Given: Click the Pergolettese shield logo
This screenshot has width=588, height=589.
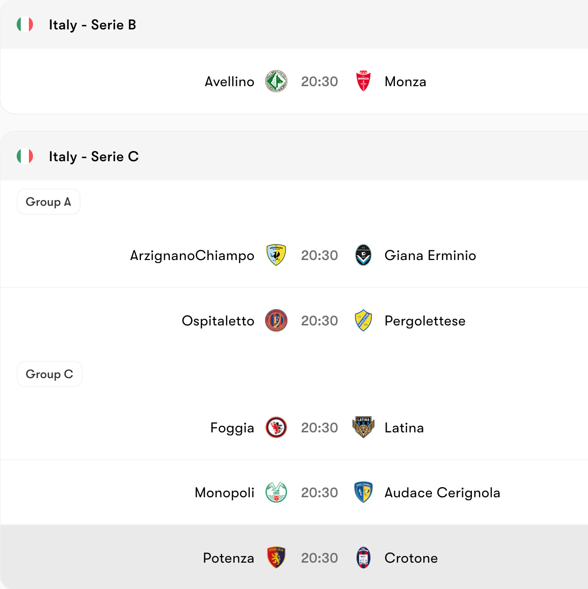Looking at the screenshot, I should 363,320.
